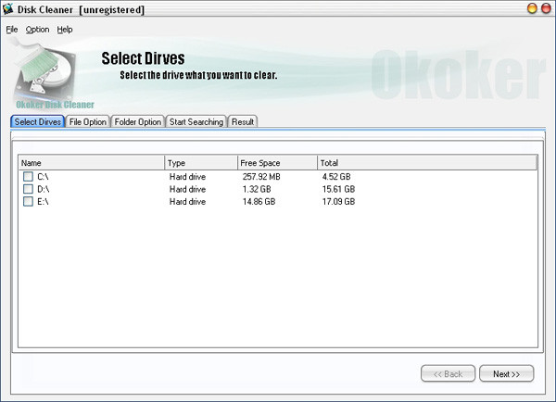Click the Total column header
This screenshot has height=402, width=556.
click(427, 163)
